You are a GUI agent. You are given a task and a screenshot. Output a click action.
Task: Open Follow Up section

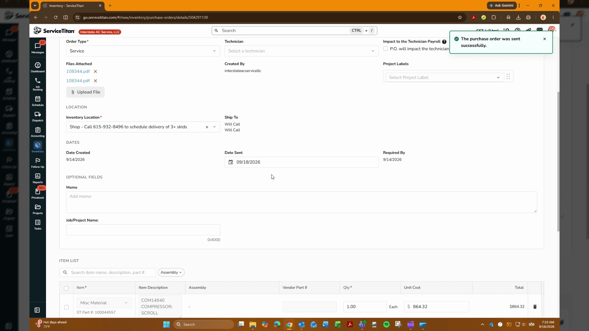click(x=38, y=163)
